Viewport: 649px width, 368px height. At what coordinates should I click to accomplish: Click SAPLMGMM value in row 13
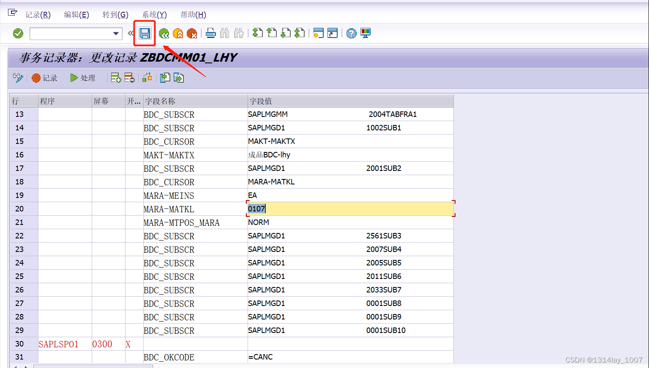(268, 114)
